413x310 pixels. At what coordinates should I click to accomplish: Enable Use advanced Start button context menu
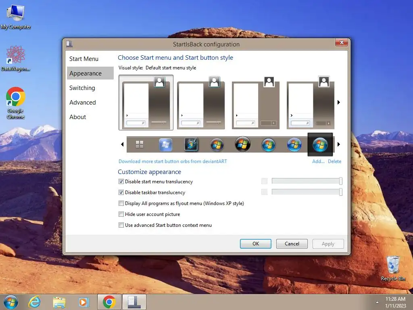121,225
